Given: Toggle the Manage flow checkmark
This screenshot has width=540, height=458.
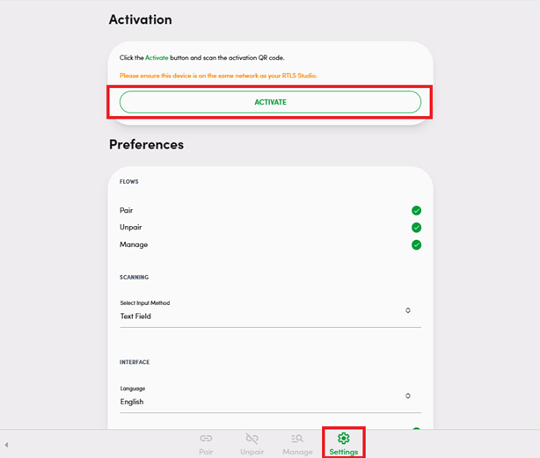Looking at the screenshot, I should (416, 244).
